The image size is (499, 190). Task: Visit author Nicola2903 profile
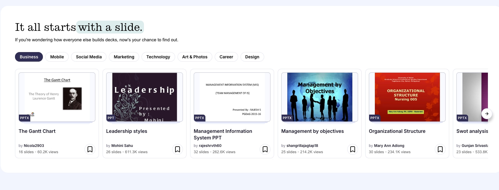[34, 146]
